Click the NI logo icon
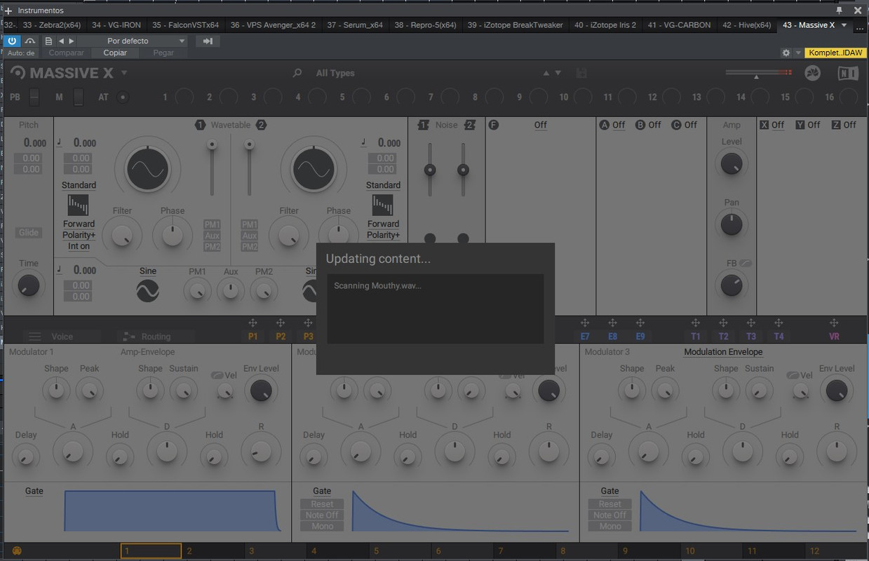Viewport: 869px width, 561px height. tap(847, 73)
